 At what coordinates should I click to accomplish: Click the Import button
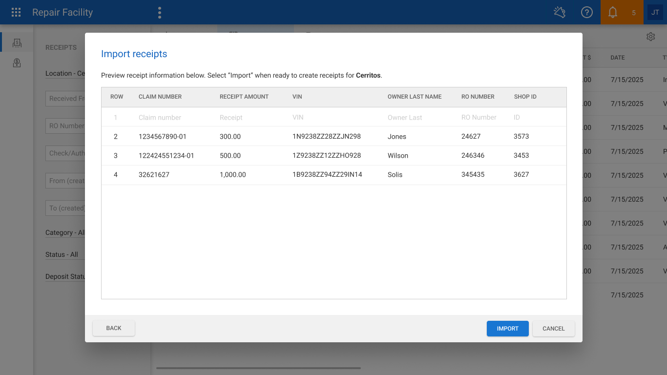(x=508, y=329)
